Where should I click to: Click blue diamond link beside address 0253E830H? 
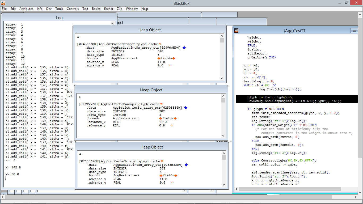[186, 165]
